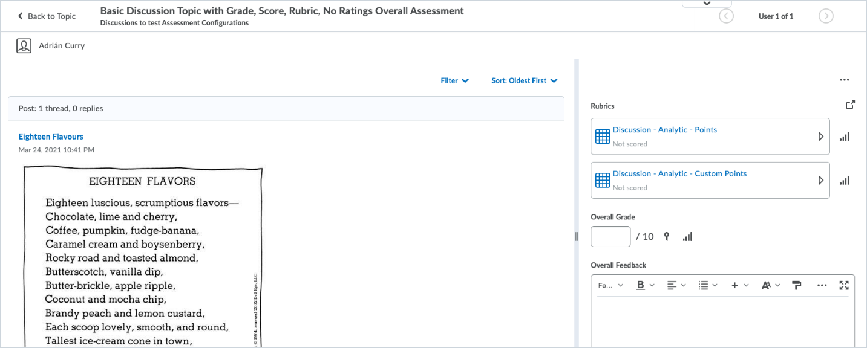This screenshot has height=348, width=867.
Task: Click the font settings icon in the feedback toolbar
Action: coord(767,285)
